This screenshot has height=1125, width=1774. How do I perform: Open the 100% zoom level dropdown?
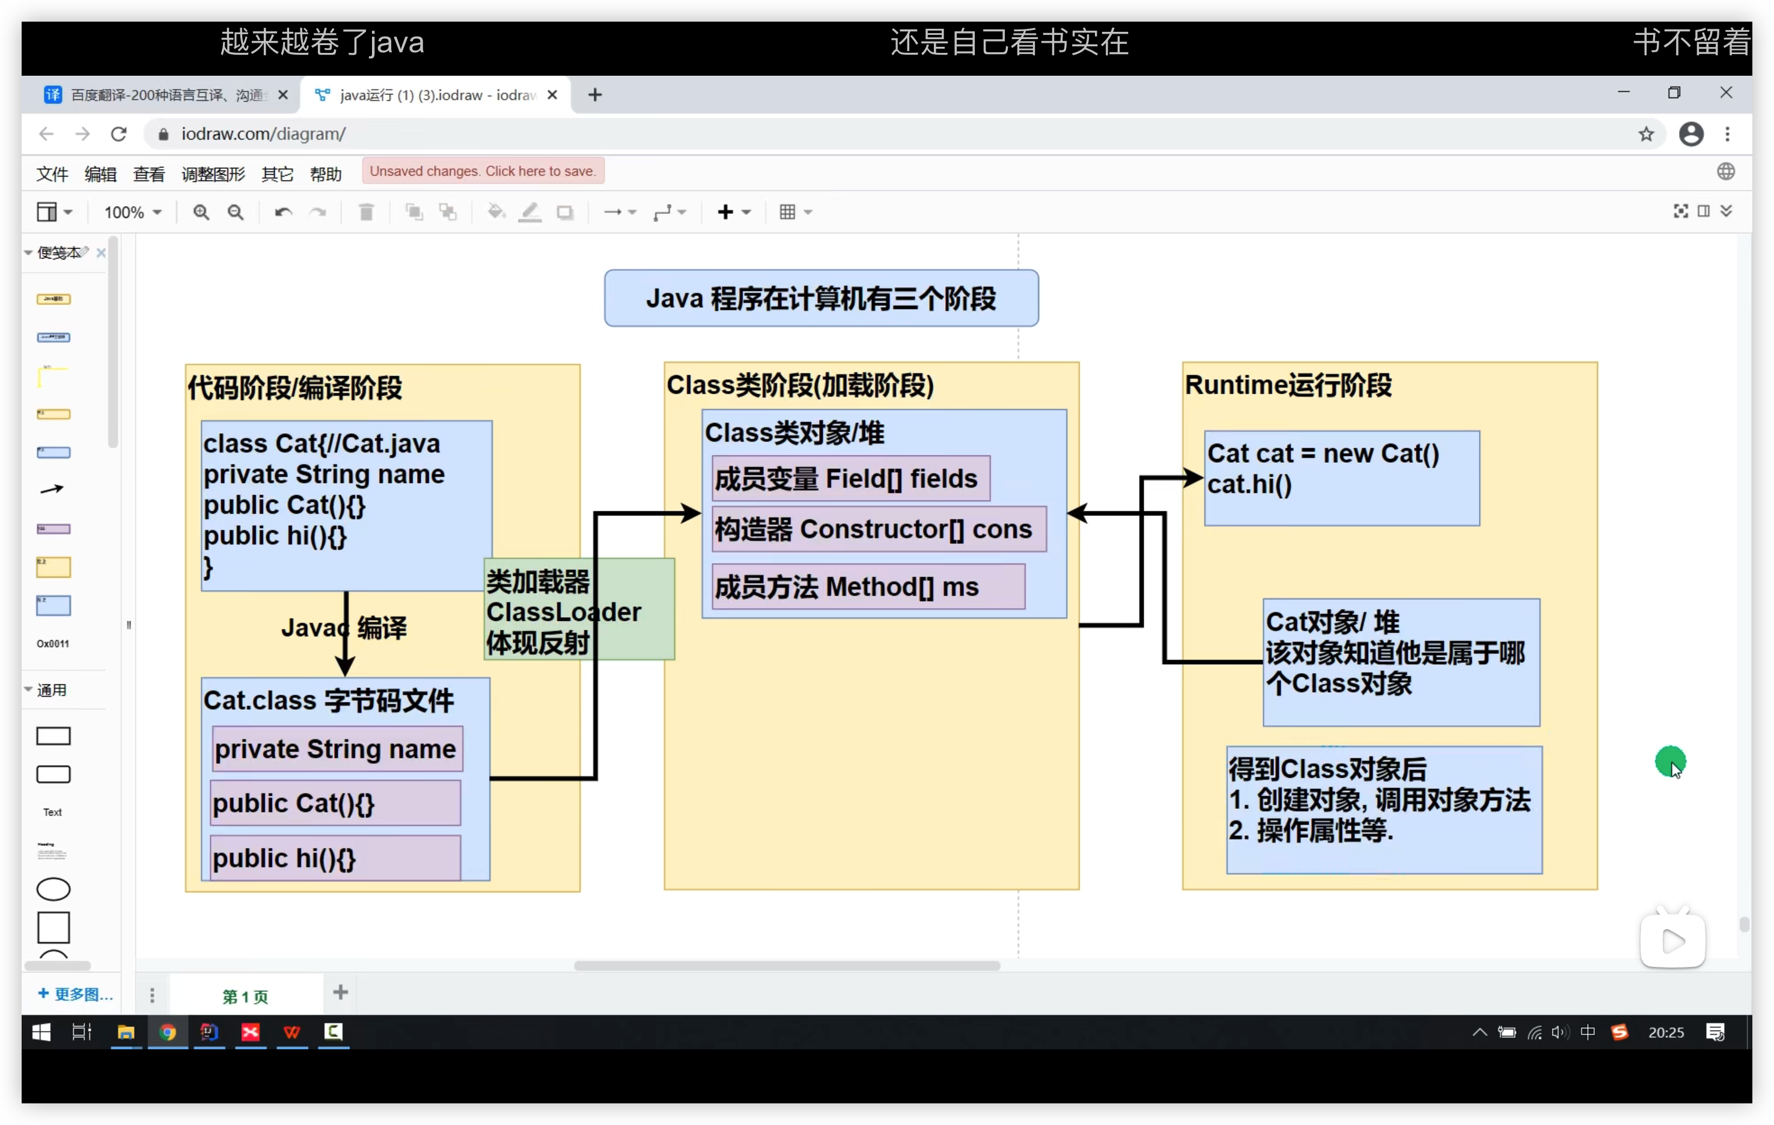click(x=133, y=212)
